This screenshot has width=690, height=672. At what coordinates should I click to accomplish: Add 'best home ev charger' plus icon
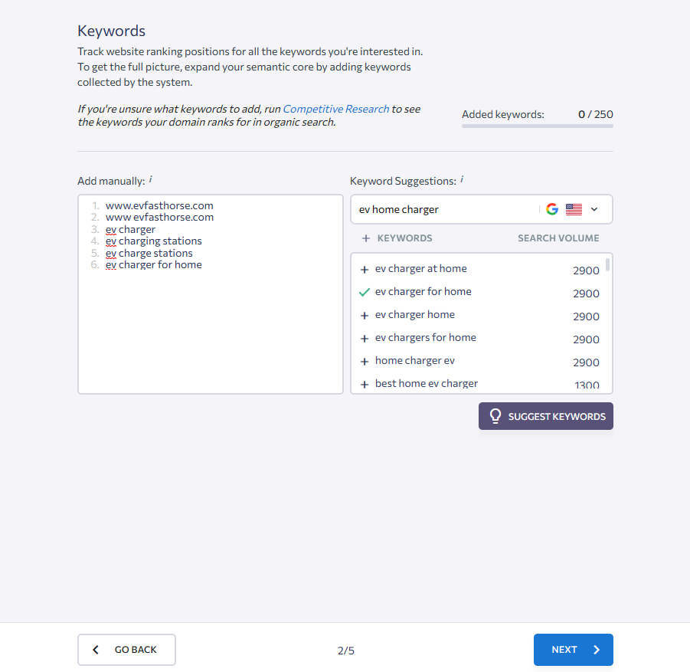pos(365,385)
